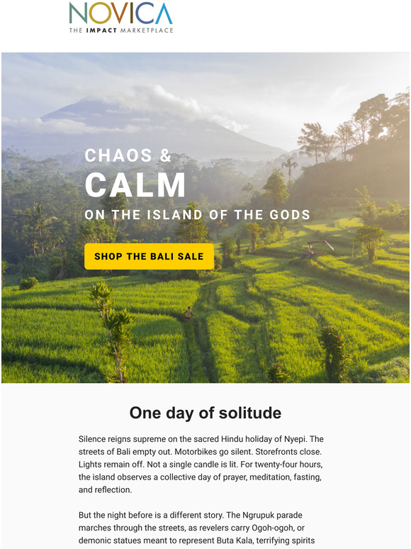
Task: Click the paragraph beginning "Silence reigns supreme"
Action: (x=201, y=465)
